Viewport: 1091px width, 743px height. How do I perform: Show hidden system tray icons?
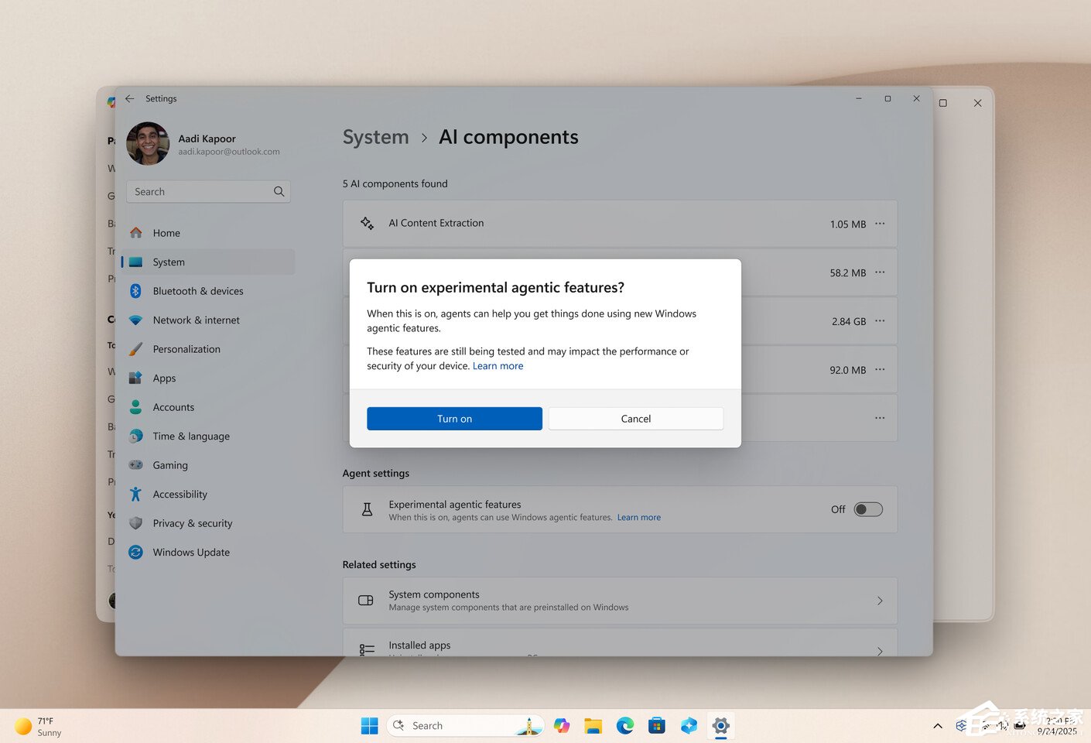coord(937,725)
